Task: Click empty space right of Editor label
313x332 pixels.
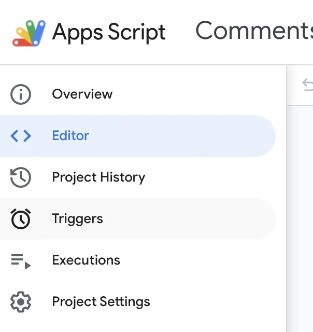Action: pyautogui.click(x=197, y=136)
